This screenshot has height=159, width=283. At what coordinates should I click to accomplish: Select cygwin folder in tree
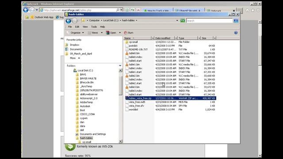pos(84,118)
